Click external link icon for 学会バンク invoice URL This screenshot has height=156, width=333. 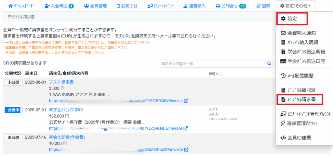pos(186,128)
